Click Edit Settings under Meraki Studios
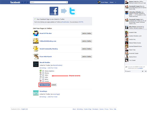Screen dimensions: 147x114 (43, 68)
